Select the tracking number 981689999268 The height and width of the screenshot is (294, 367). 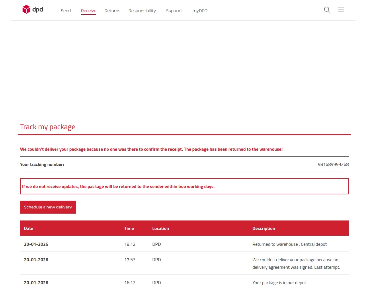point(333,164)
